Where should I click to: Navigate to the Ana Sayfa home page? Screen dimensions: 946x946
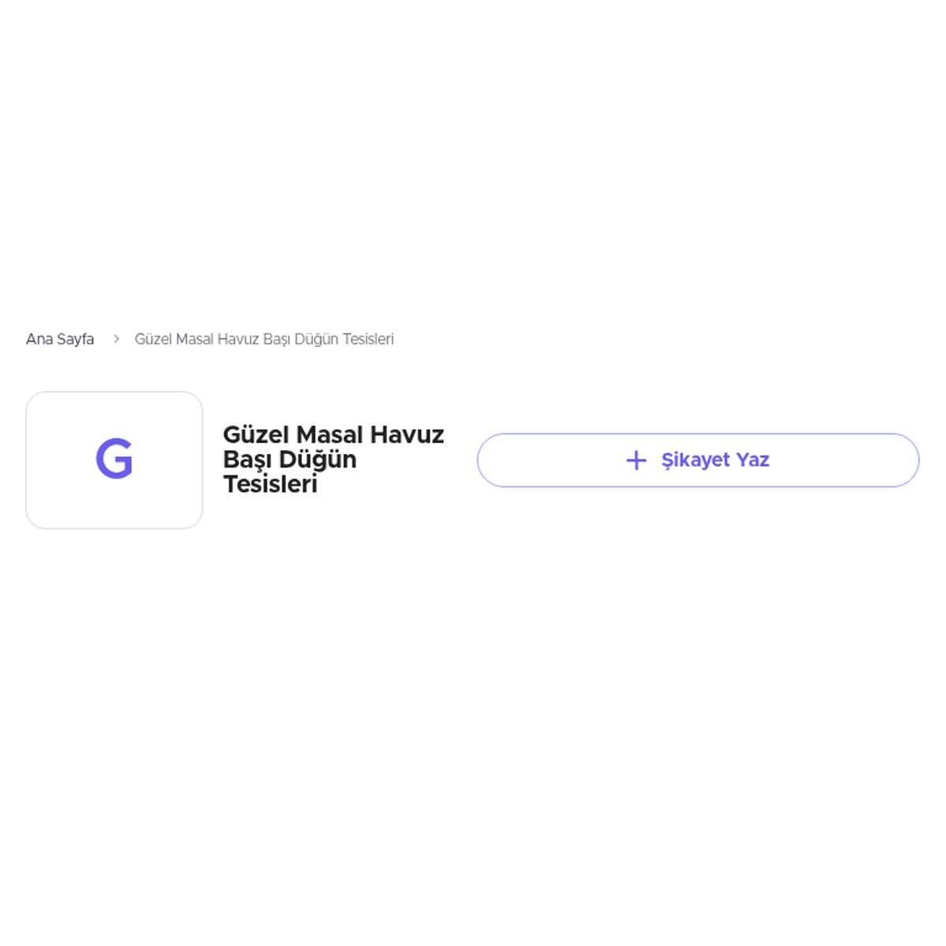pos(60,339)
